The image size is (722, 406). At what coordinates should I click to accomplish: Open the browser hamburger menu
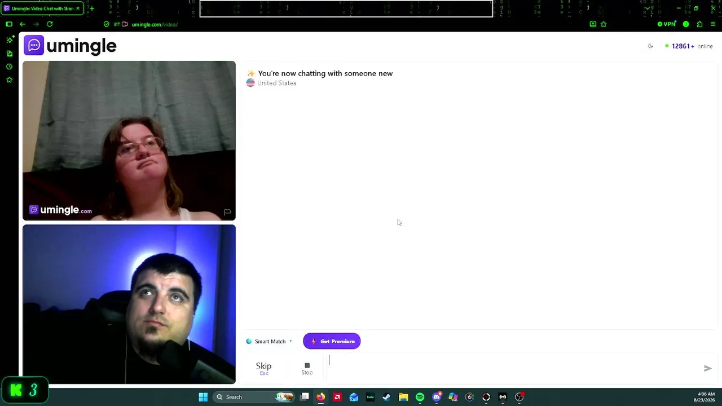(x=713, y=24)
